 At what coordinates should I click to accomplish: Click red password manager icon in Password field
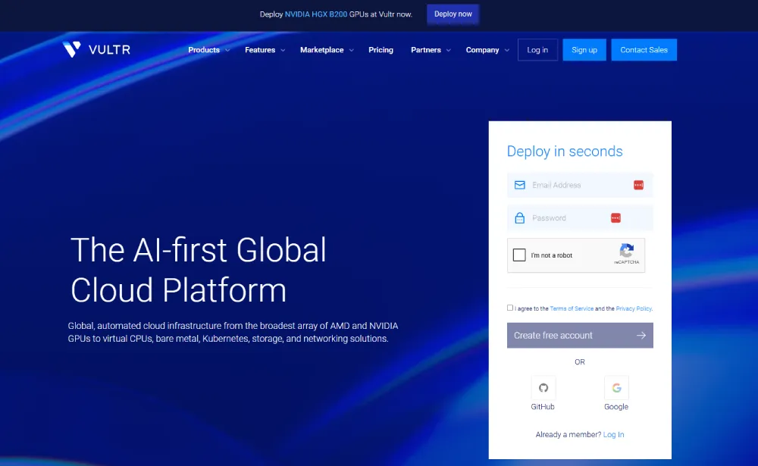tap(615, 218)
